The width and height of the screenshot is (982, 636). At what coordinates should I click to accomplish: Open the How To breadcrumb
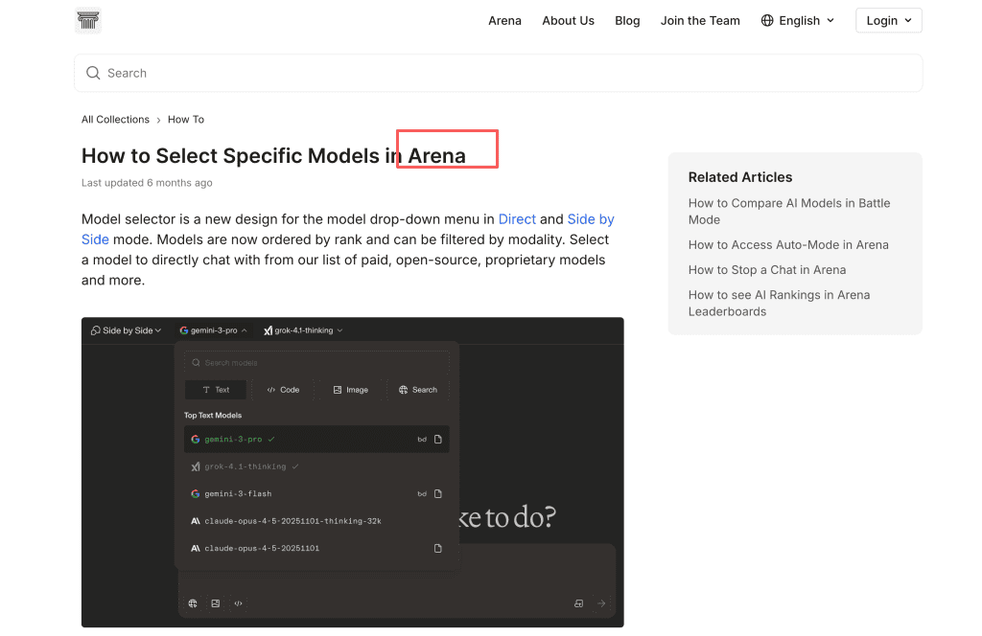(x=186, y=120)
